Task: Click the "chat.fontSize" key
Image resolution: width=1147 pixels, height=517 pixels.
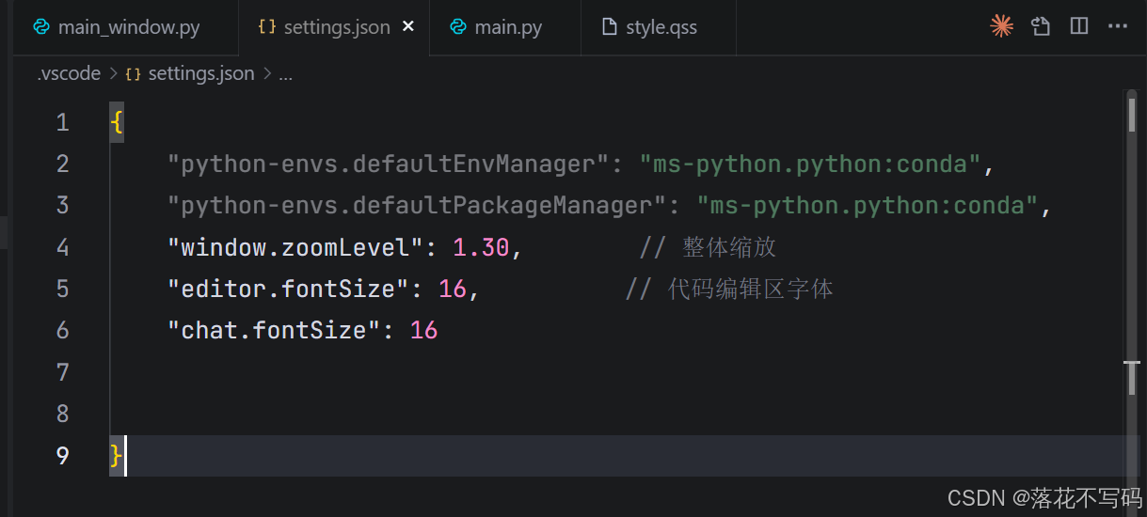Action: tap(274, 330)
